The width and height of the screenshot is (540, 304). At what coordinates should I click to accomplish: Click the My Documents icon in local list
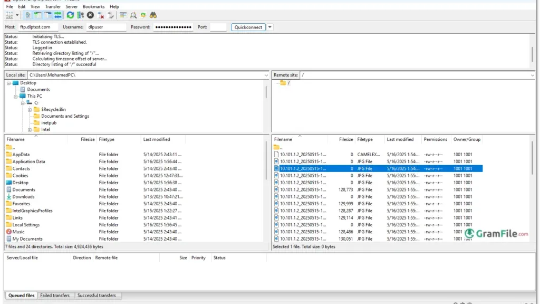[9, 239]
